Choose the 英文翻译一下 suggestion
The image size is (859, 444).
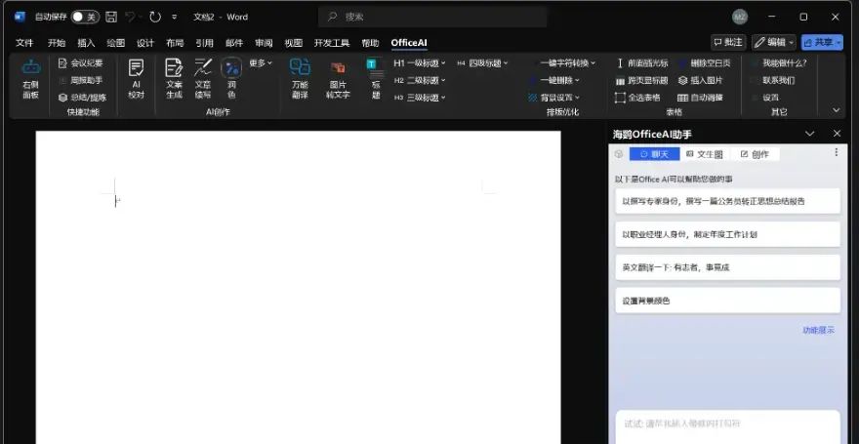tap(727, 267)
